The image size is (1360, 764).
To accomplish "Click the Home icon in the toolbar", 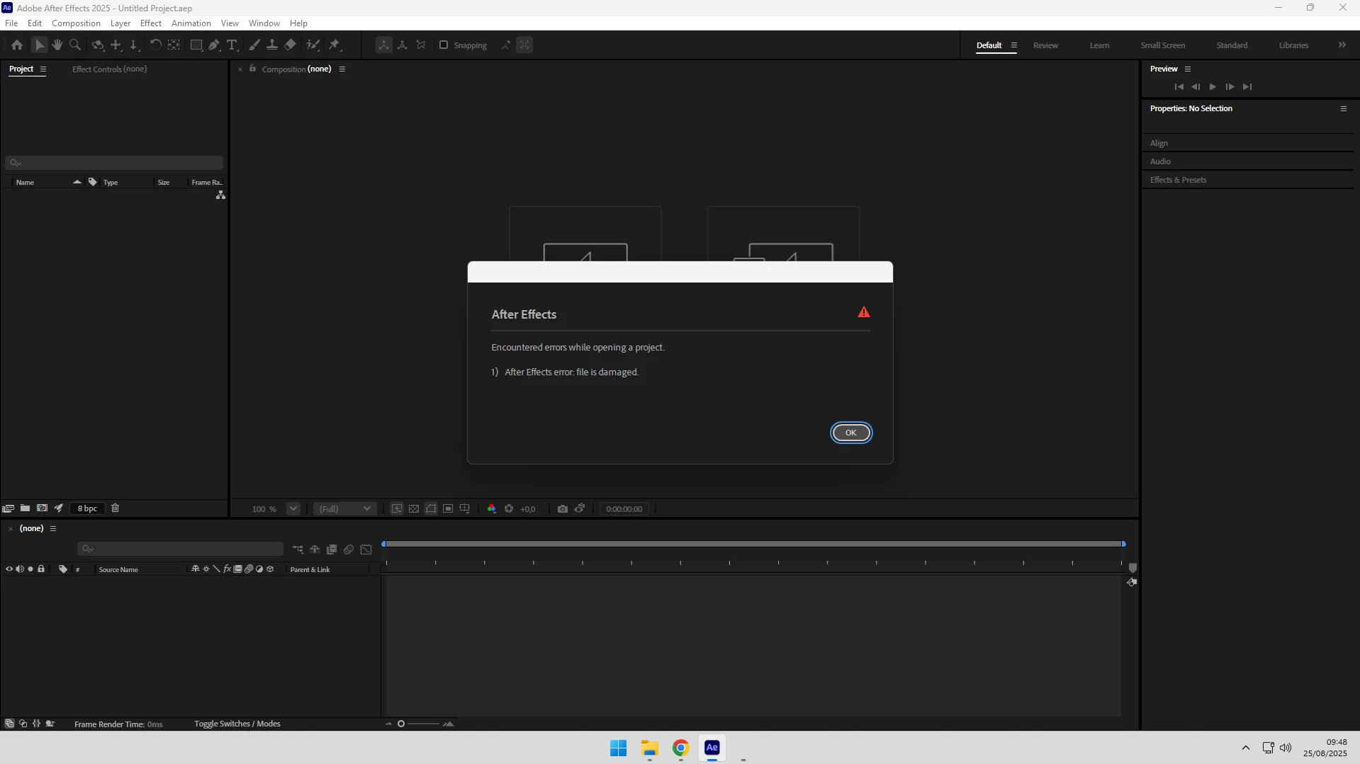I will (x=17, y=45).
